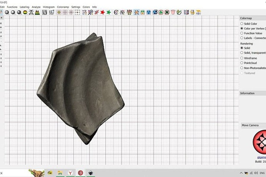Show hidden tray icons chevron
266x177 pixels.
[241, 173]
